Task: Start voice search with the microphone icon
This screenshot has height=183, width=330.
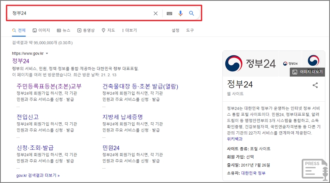Action: point(180,13)
